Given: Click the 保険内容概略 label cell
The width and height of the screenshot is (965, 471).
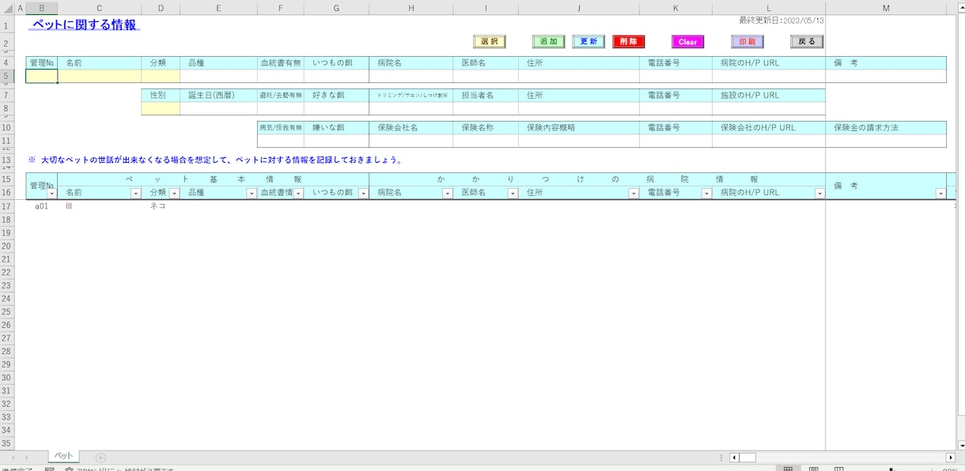Looking at the screenshot, I should (x=579, y=128).
